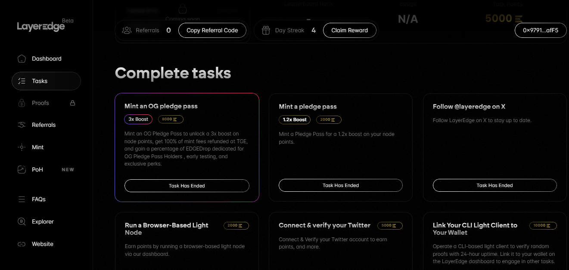Viewport: 569px width, 270px height.
Task: Click the FAQs list icon
Action: point(22,199)
